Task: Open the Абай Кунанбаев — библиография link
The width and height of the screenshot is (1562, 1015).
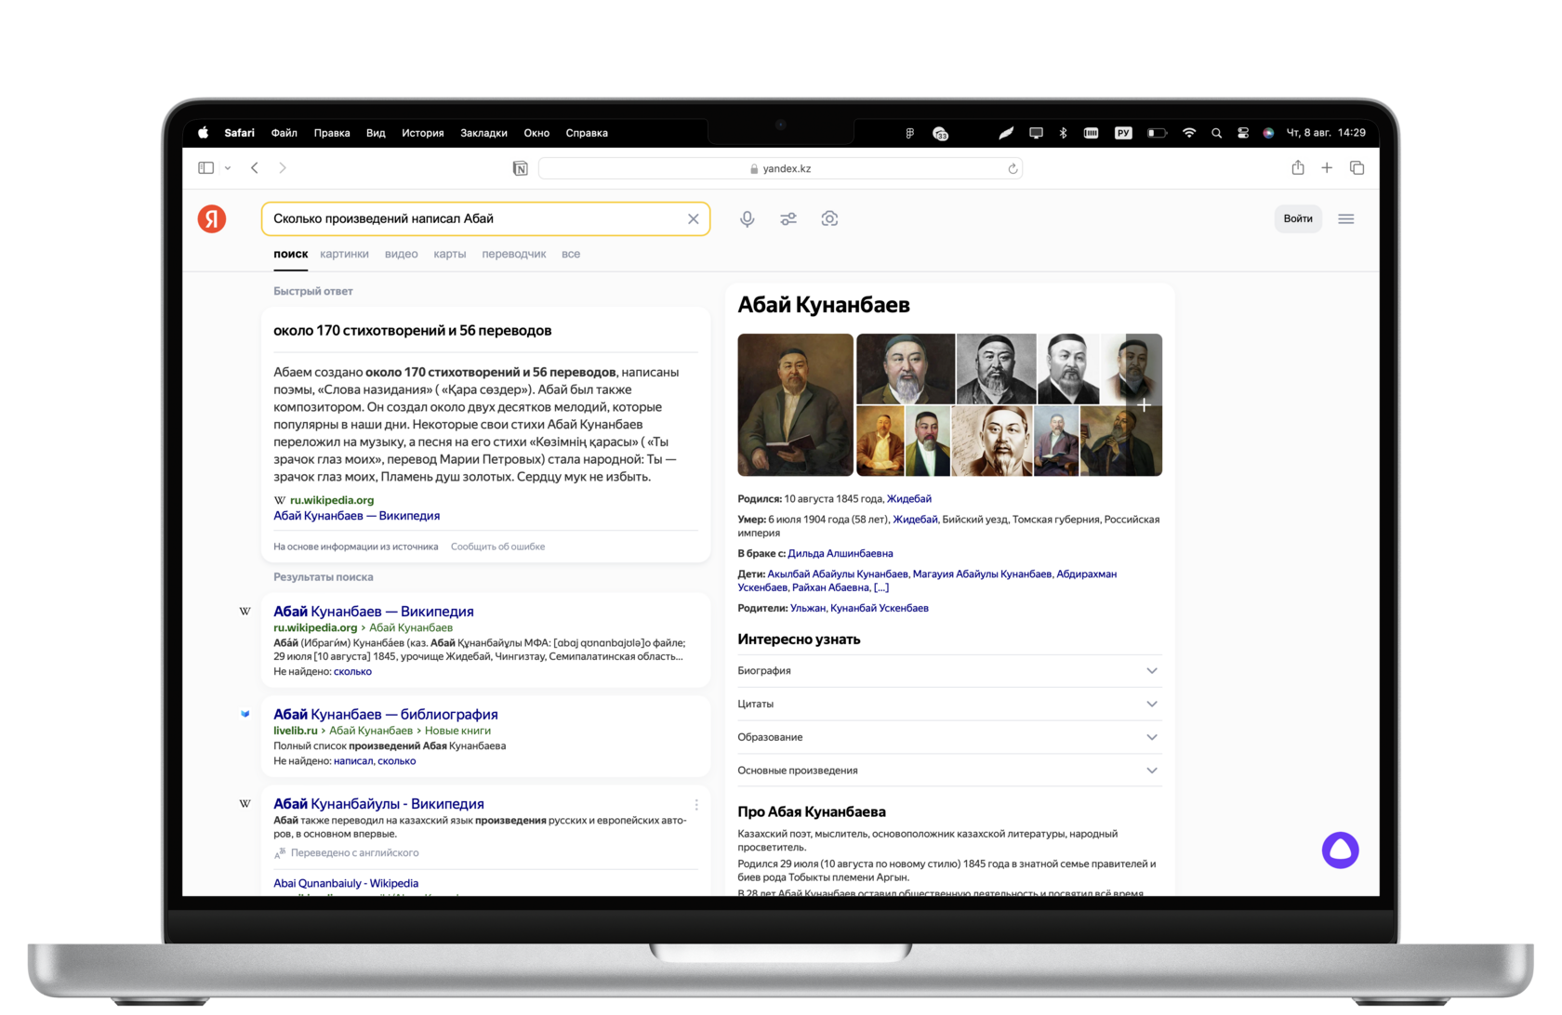Action: click(x=385, y=715)
